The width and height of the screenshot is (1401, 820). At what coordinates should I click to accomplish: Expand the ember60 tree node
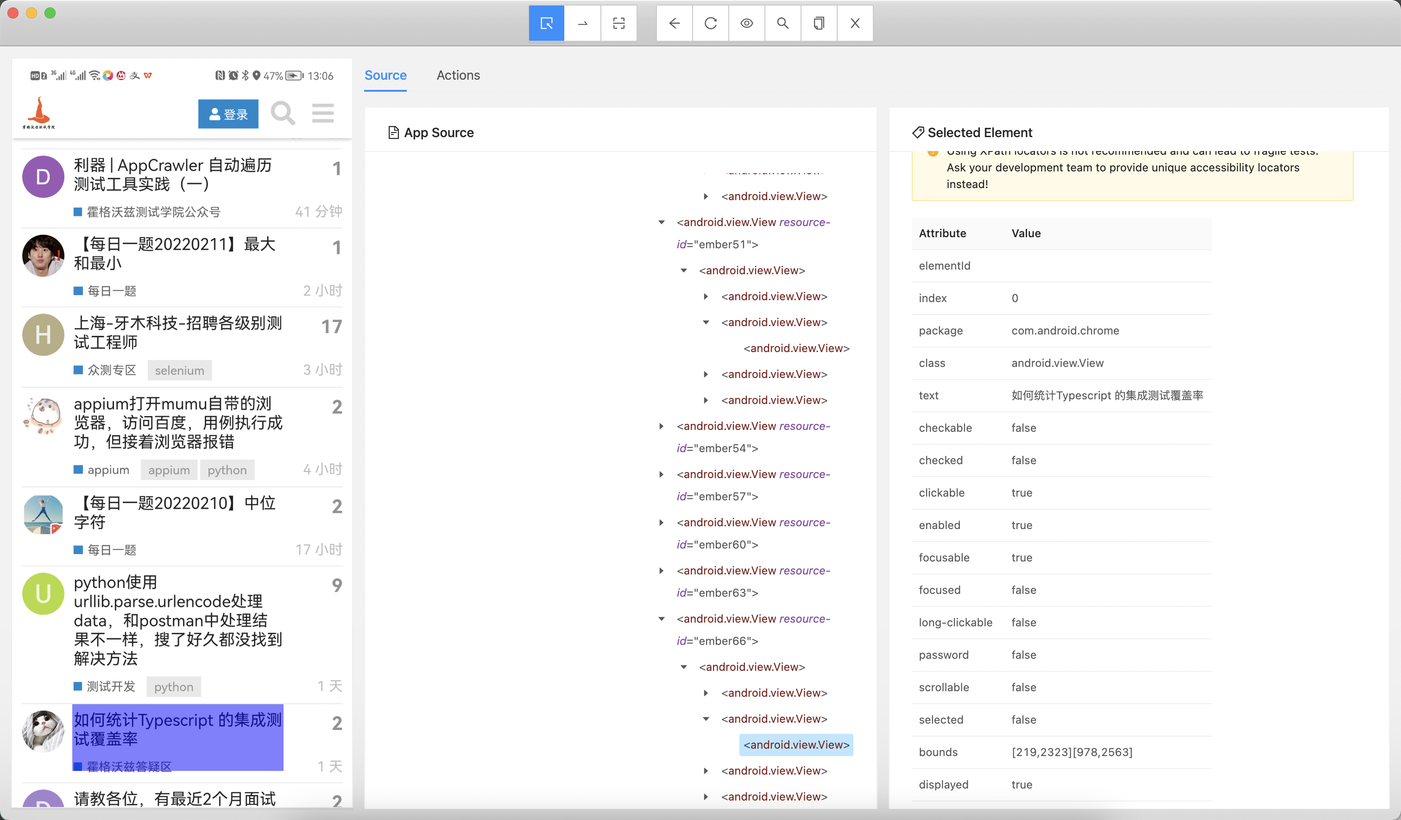pyautogui.click(x=662, y=523)
